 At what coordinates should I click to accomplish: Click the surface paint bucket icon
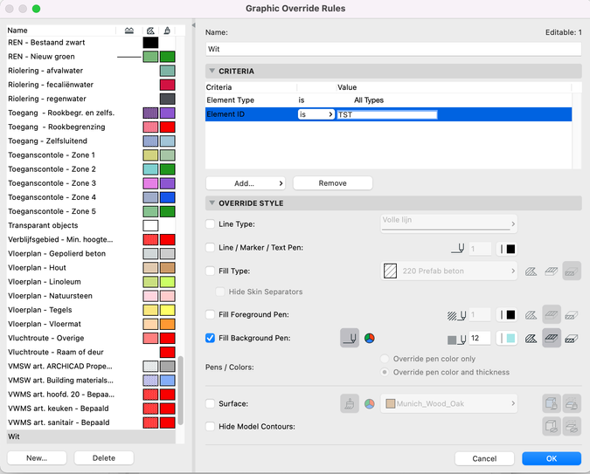pyautogui.click(x=350, y=403)
